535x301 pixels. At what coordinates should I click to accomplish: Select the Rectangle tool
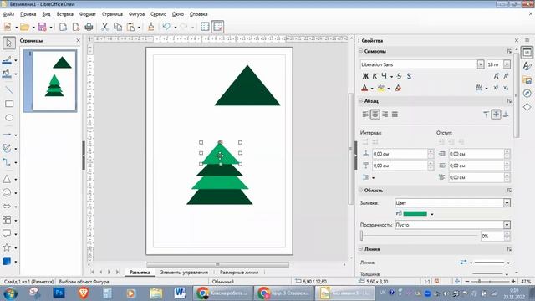pyautogui.click(x=9, y=104)
